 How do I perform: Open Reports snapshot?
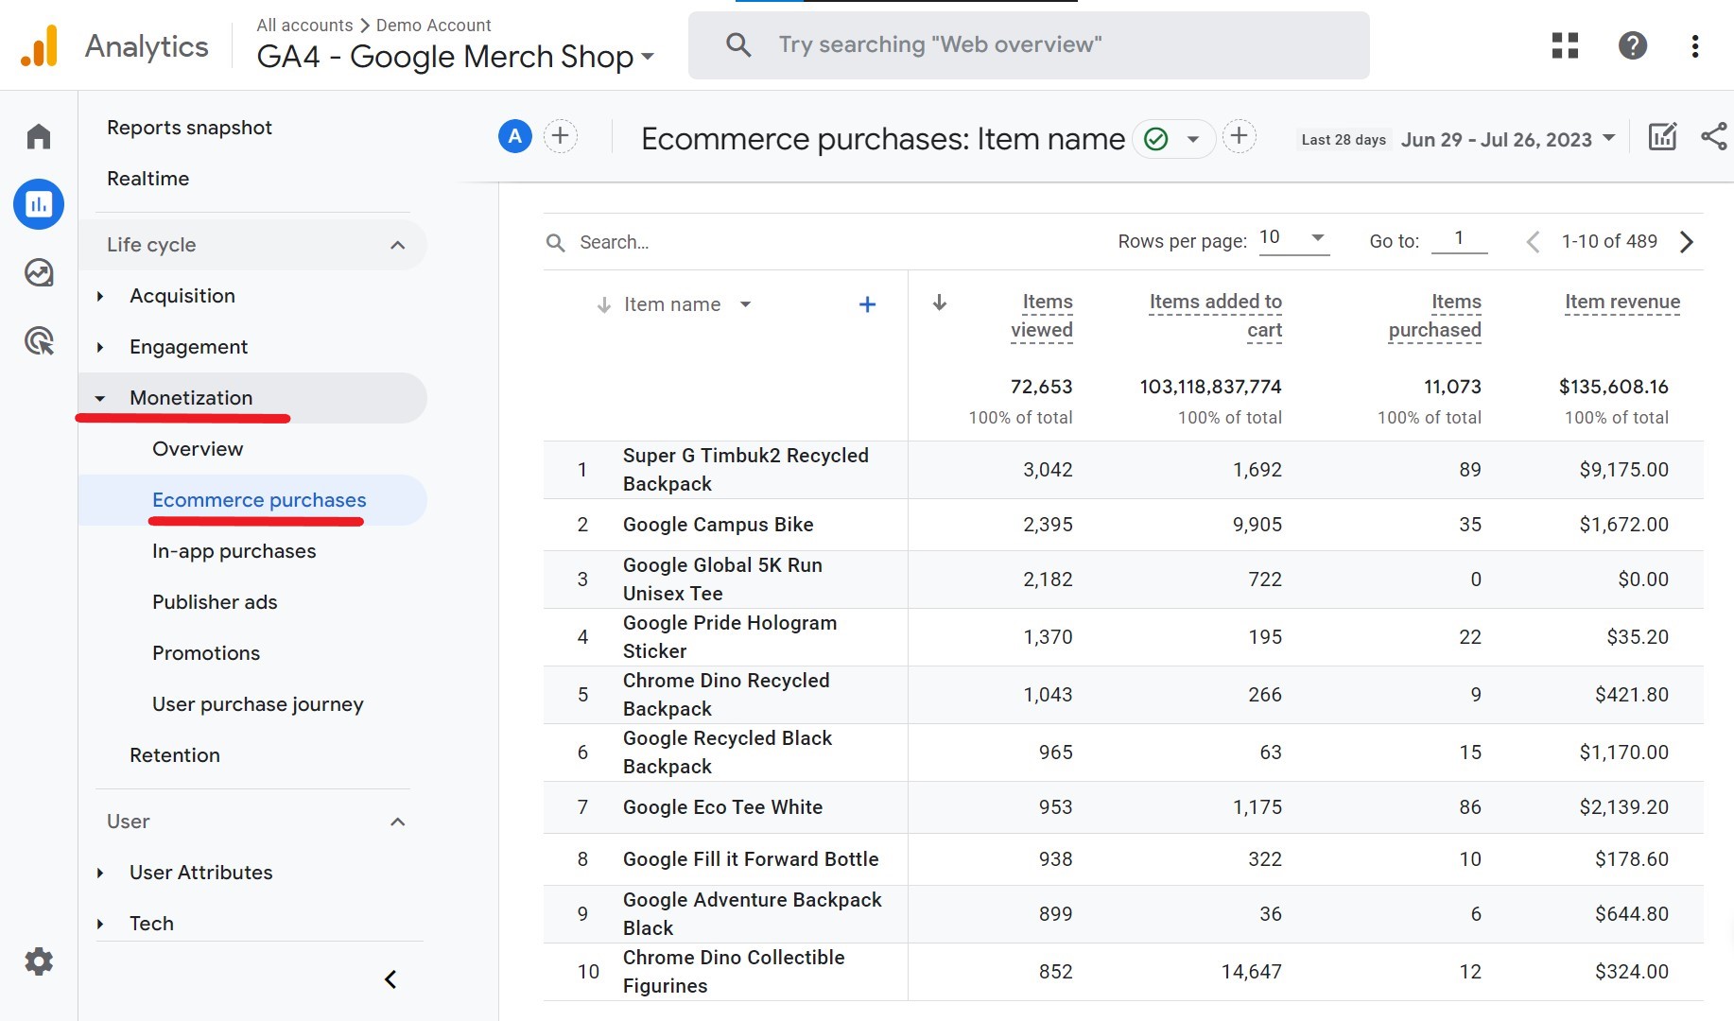189,128
